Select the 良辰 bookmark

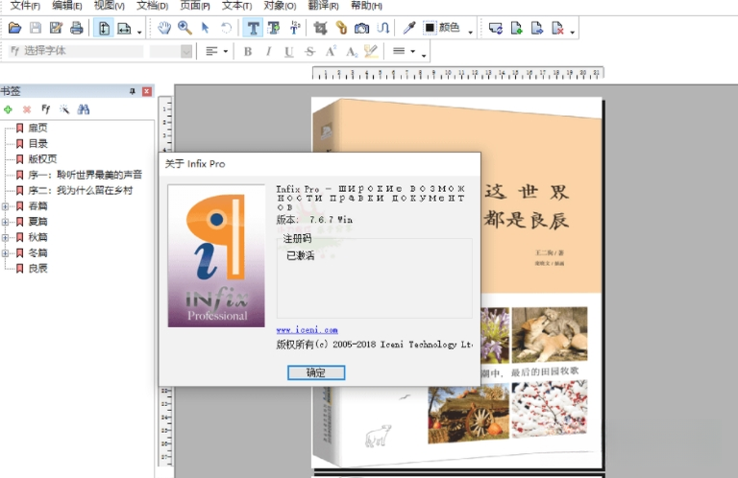pos(37,269)
